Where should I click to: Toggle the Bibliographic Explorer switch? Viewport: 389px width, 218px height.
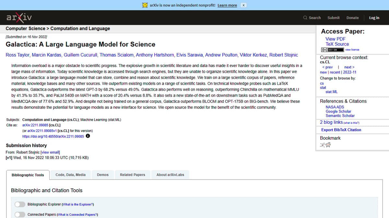coord(20,204)
